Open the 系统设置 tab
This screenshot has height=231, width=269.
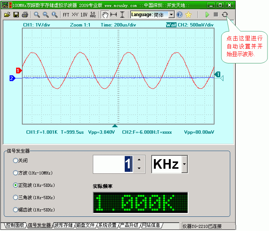107,225
